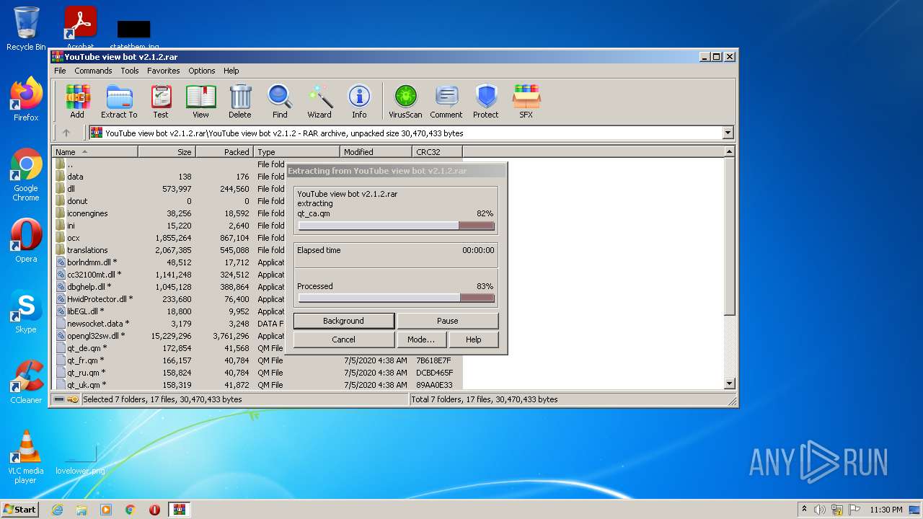Viewport: 923px width, 519px height.
Task: Open lovelower.png desktop file
Action: (80, 458)
